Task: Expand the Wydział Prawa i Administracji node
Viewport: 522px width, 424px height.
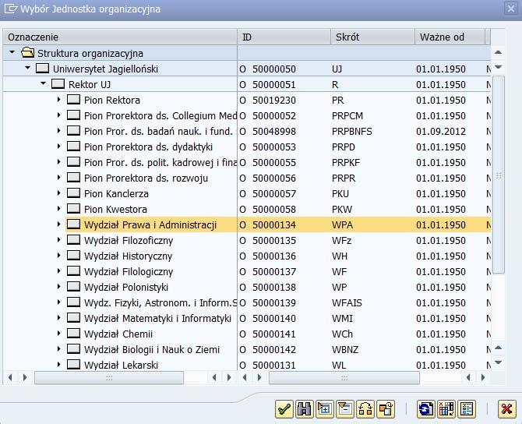Action: pos(59,224)
